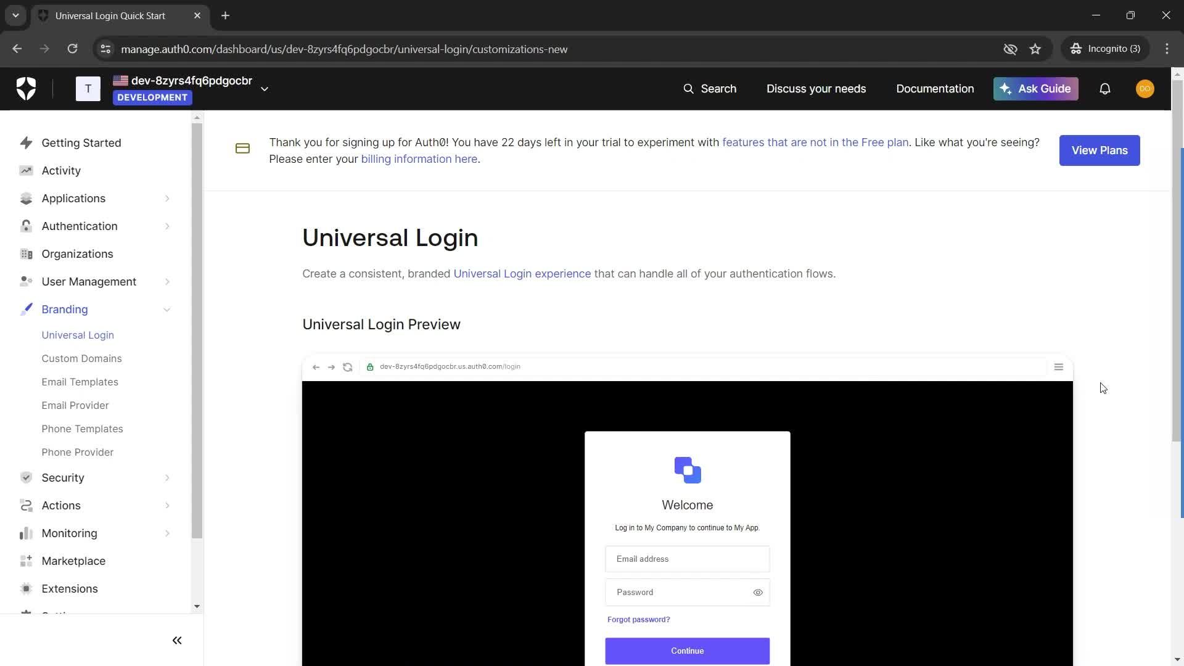
Task: Expand the Actions chevron
Action: coord(167,506)
